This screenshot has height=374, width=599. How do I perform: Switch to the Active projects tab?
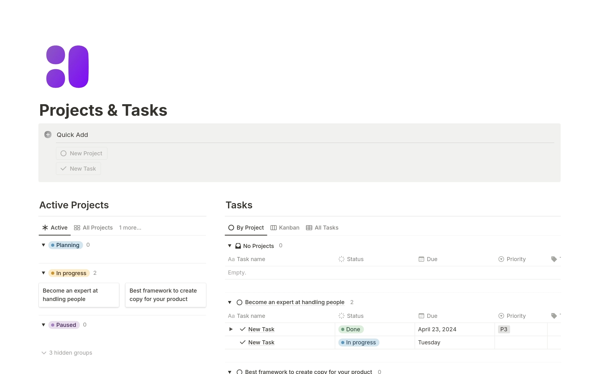(x=55, y=228)
